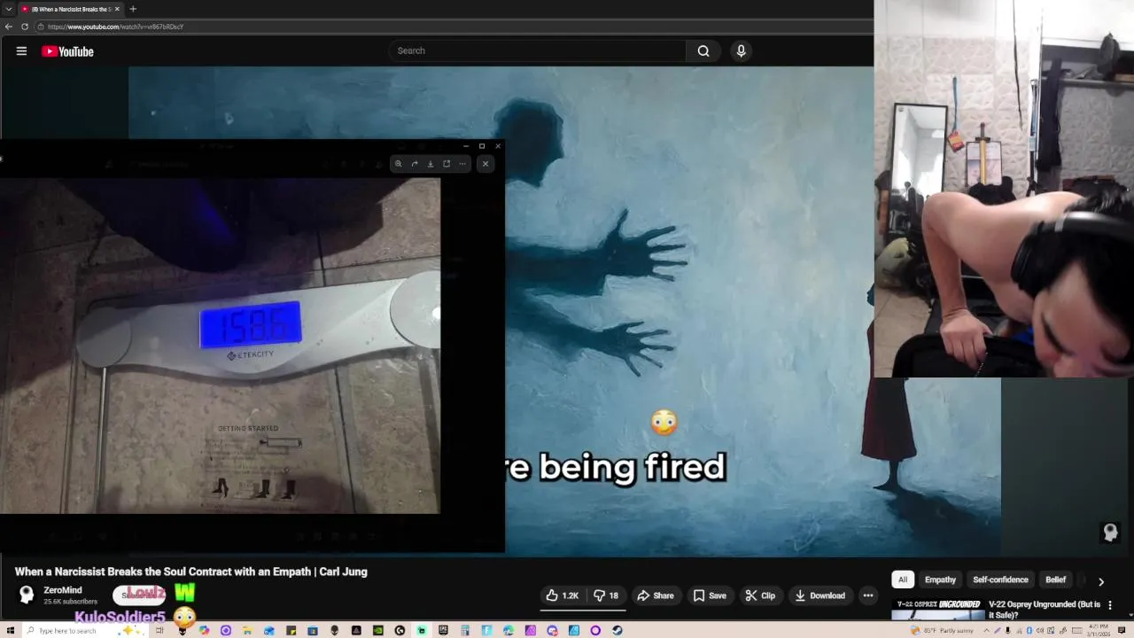
Task: Select the Self-confidence filter chip
Action: [x=1000, y=580]
